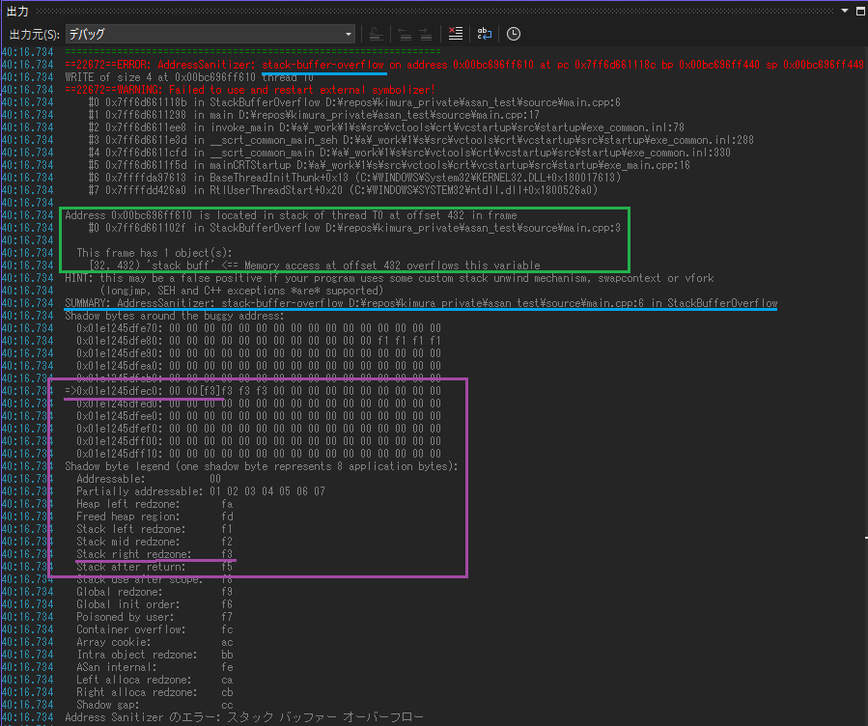Click 'Poisoned by user: f7' legend line

154,617
